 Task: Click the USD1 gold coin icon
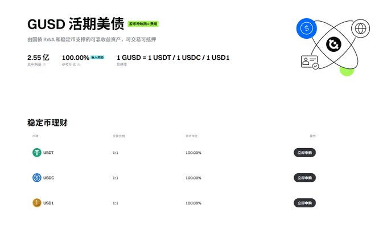(37, 203)
